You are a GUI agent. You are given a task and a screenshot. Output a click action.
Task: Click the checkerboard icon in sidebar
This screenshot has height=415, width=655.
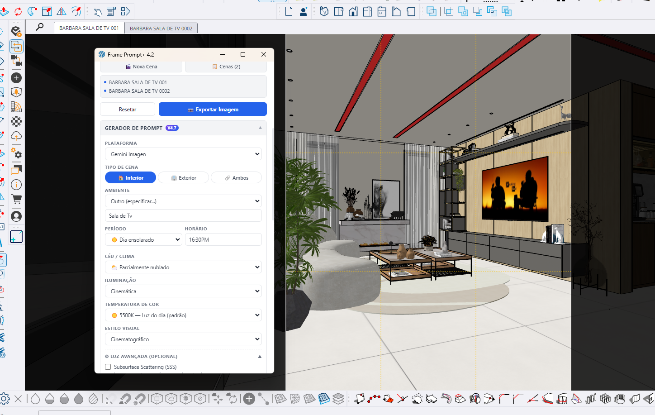tap(16, 121)
